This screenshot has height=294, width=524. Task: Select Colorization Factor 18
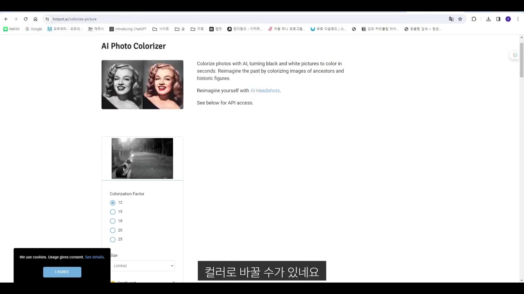[x=113, y=221]
